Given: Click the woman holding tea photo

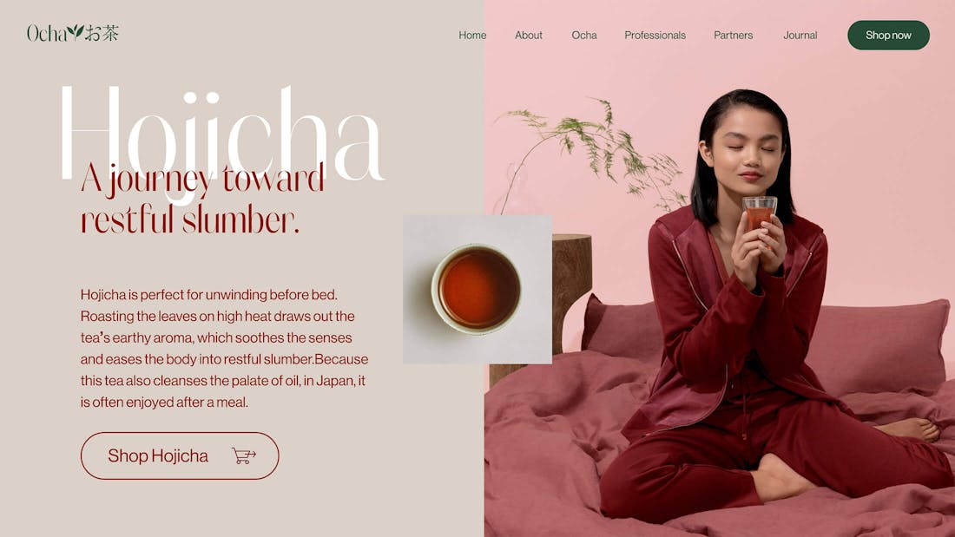Looking at the screenshot, I should [x=720, y=269].
